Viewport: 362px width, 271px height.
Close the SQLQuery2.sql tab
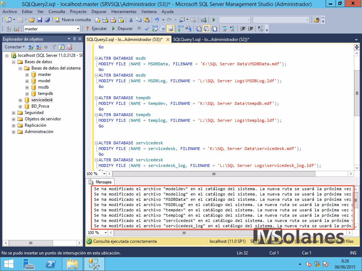168,40
